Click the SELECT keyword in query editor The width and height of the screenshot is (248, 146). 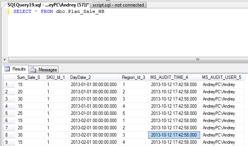(22, 11)
